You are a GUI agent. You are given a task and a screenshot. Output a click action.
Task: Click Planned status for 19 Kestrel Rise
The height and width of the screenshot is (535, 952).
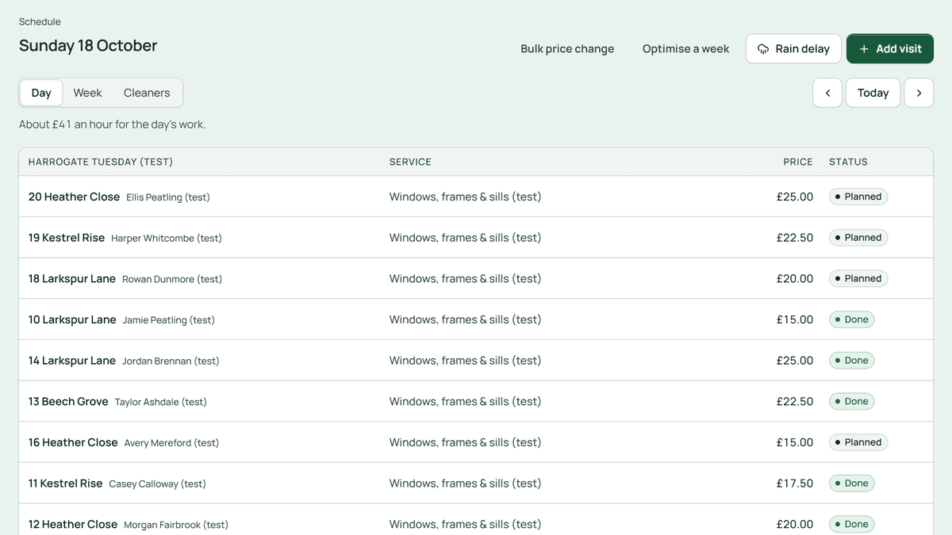[858, 238]
